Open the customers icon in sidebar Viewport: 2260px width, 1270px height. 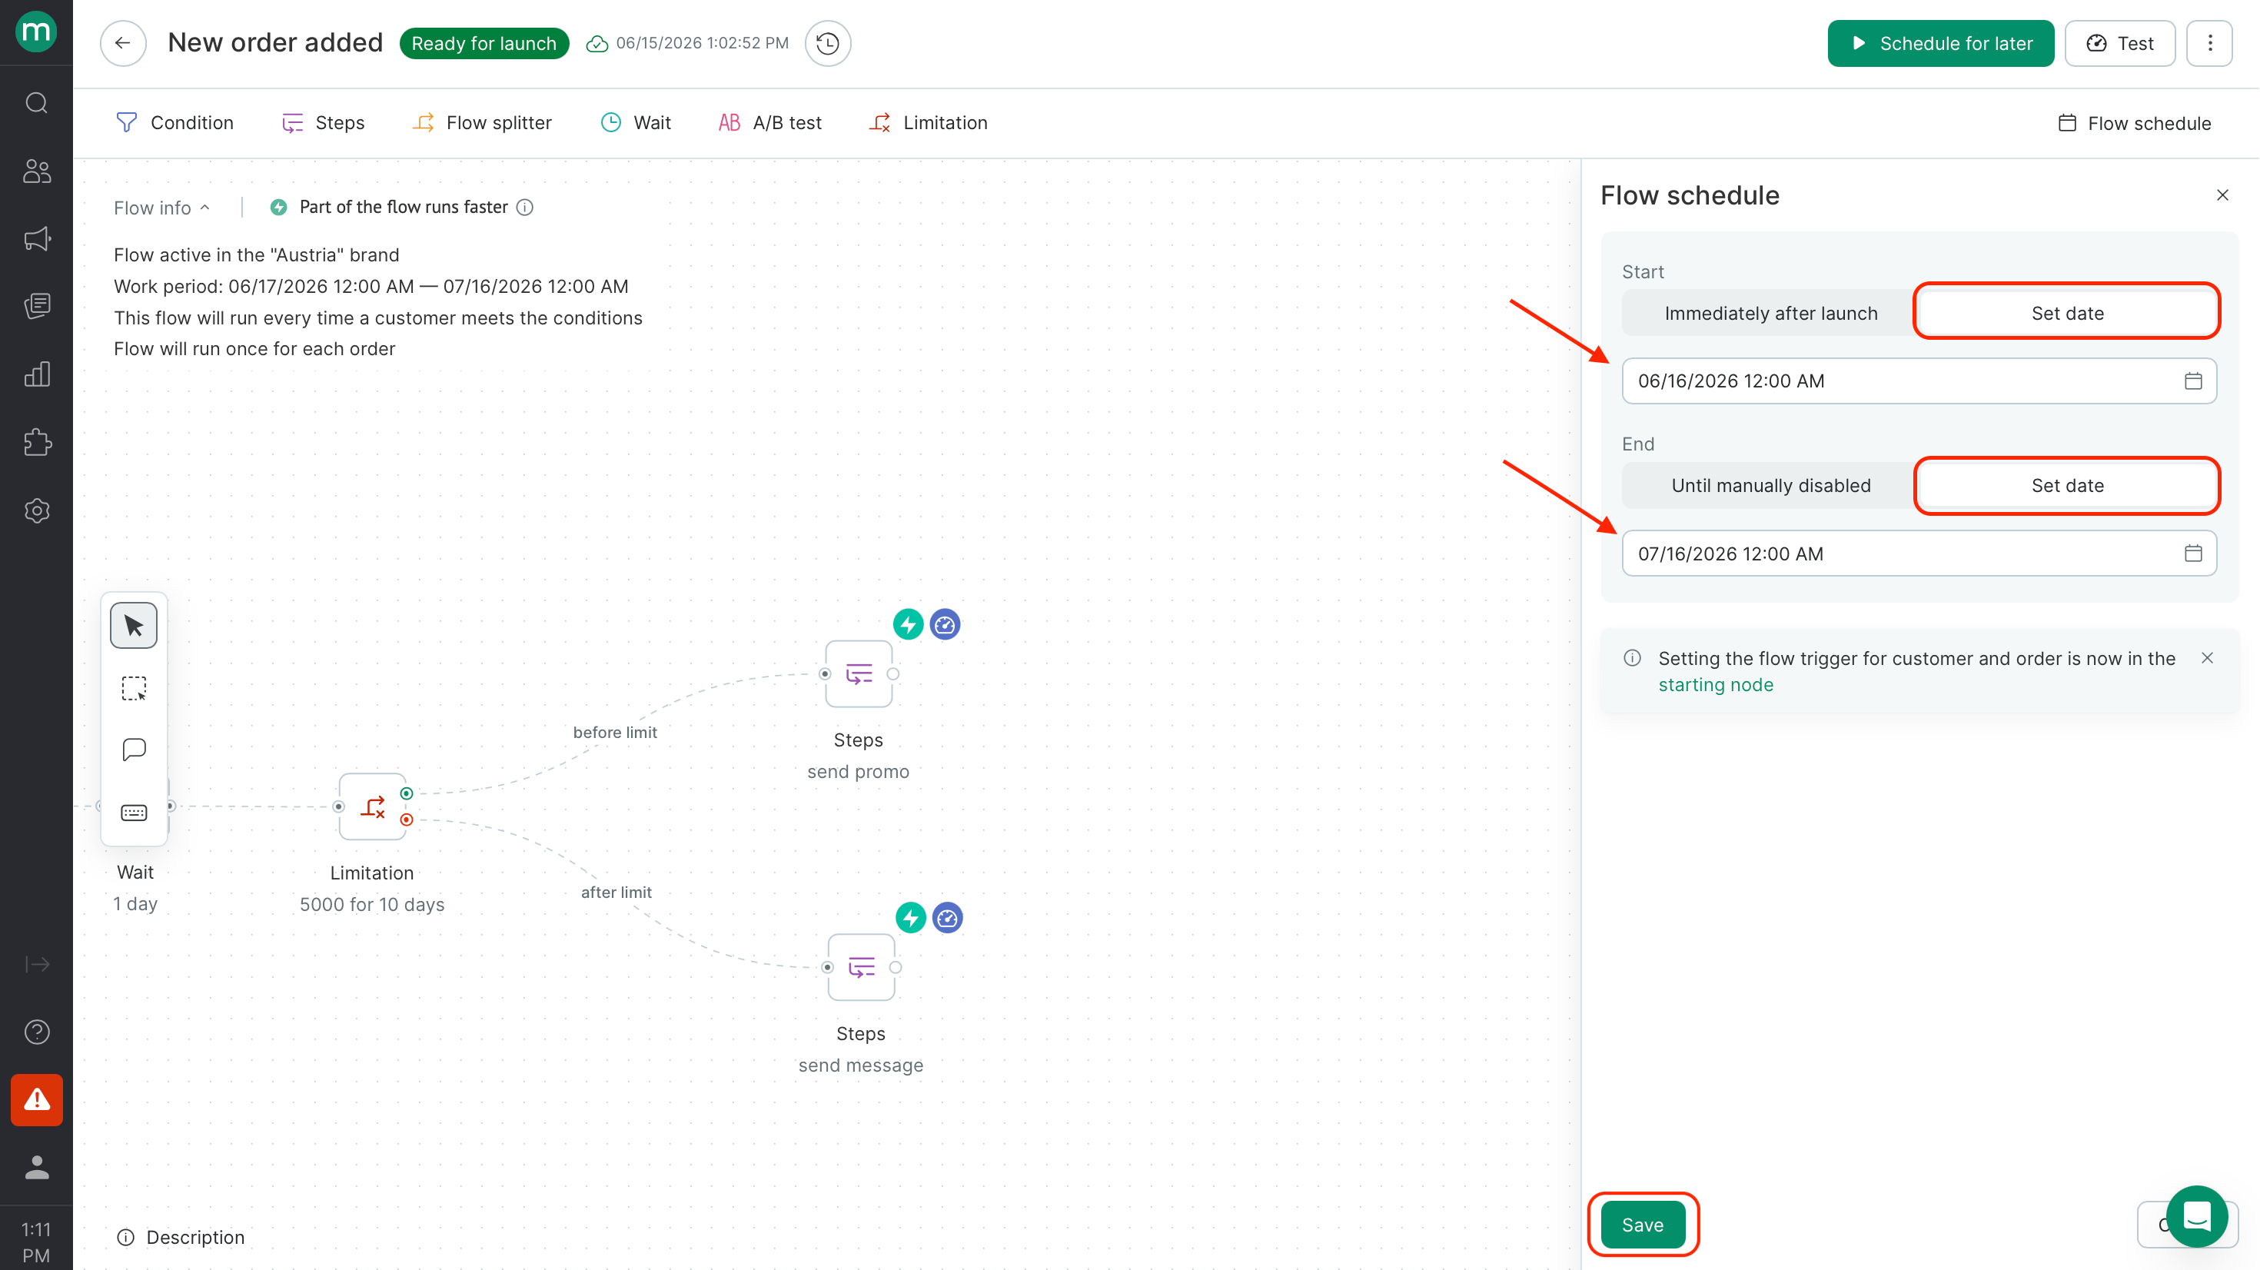tap(36, 170)
